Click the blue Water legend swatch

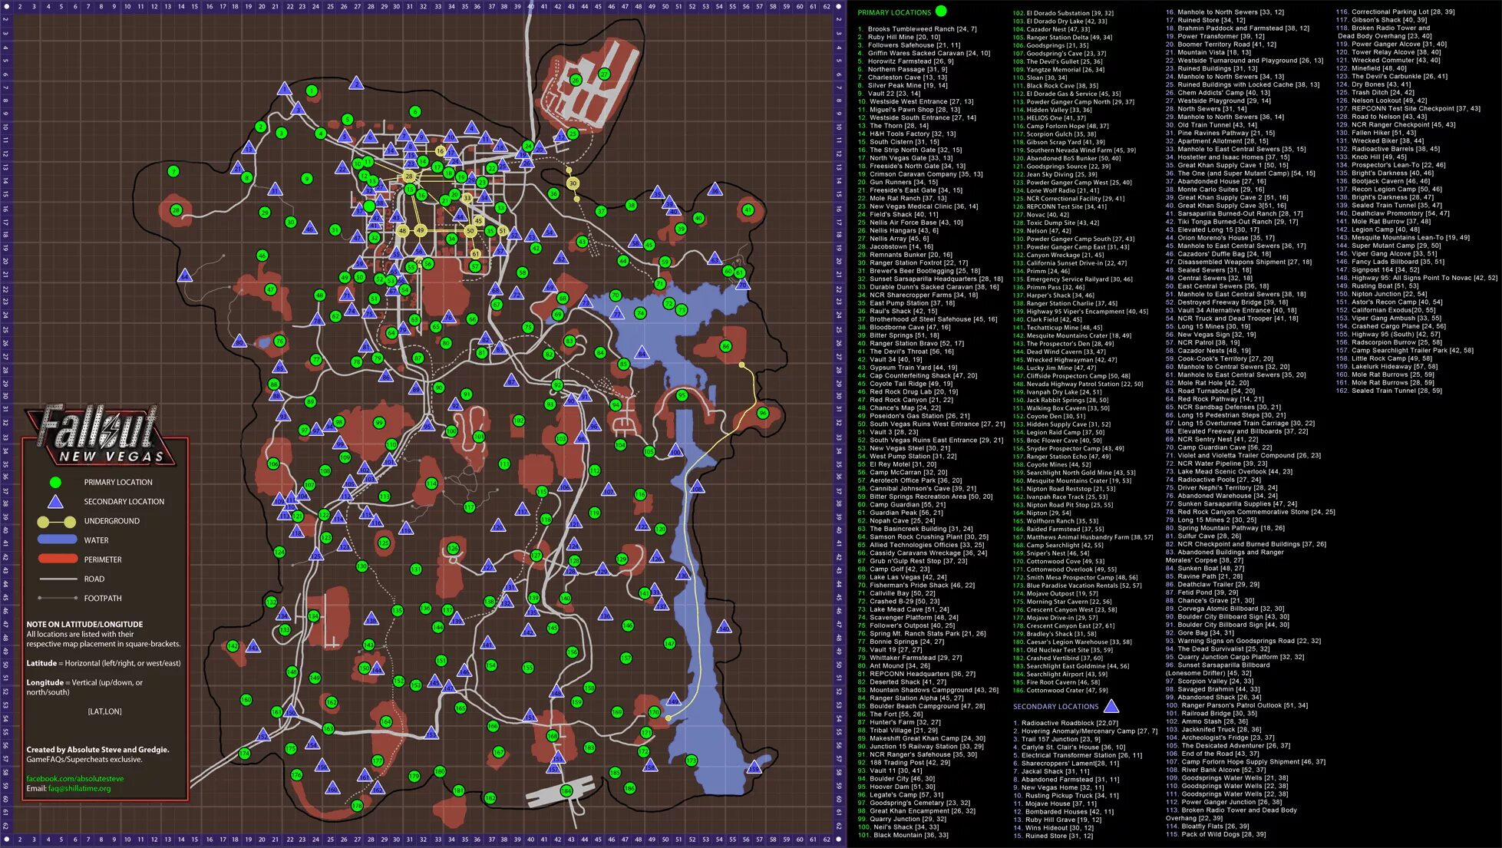[57, 539]
